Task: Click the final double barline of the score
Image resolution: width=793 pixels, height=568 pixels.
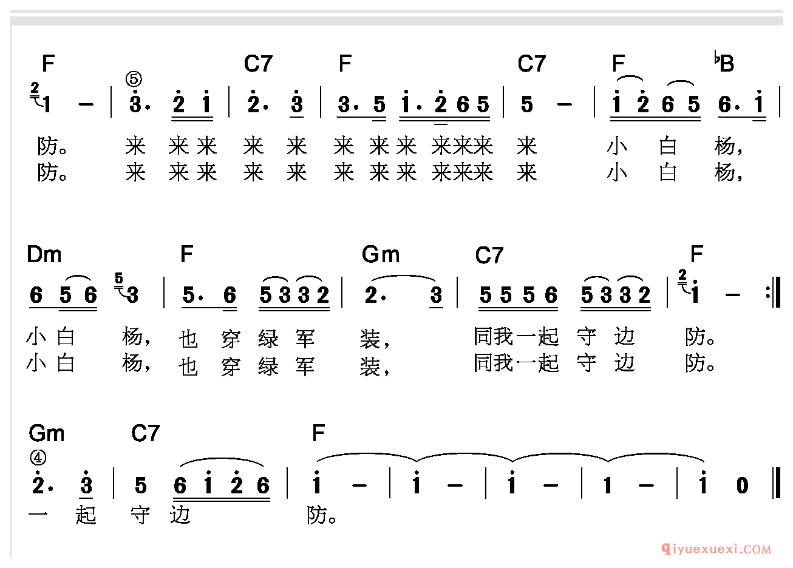Action: (777, 483)
